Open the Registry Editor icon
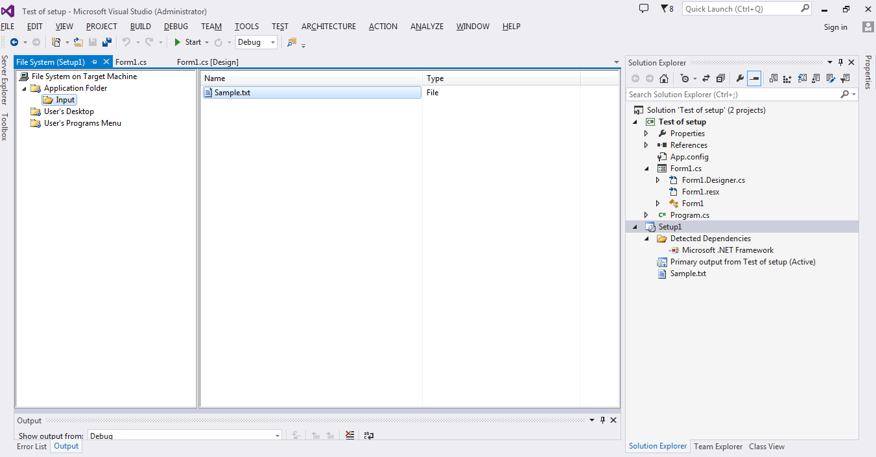Screen dimensions: 876x457 click(787, 78)
